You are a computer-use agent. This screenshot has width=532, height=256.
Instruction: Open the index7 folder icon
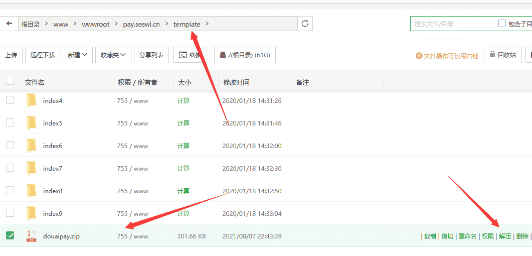32,168
